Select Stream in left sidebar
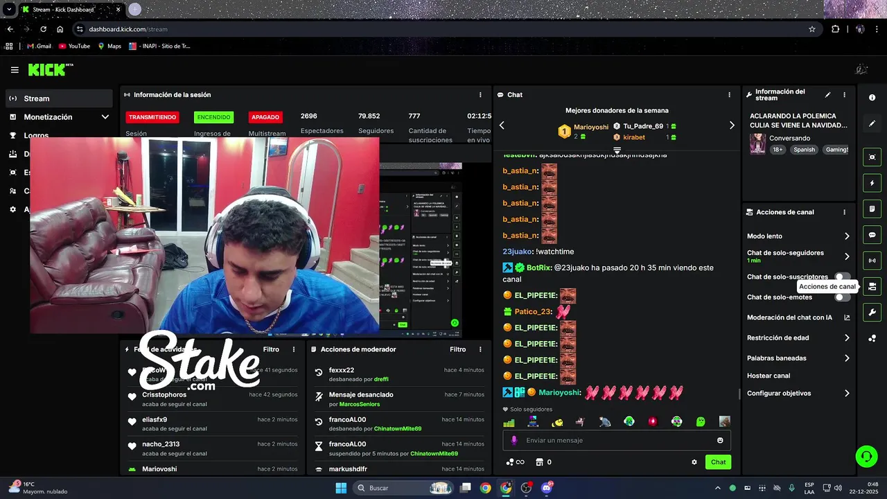 pyautogui.click(x=59, y=98)
